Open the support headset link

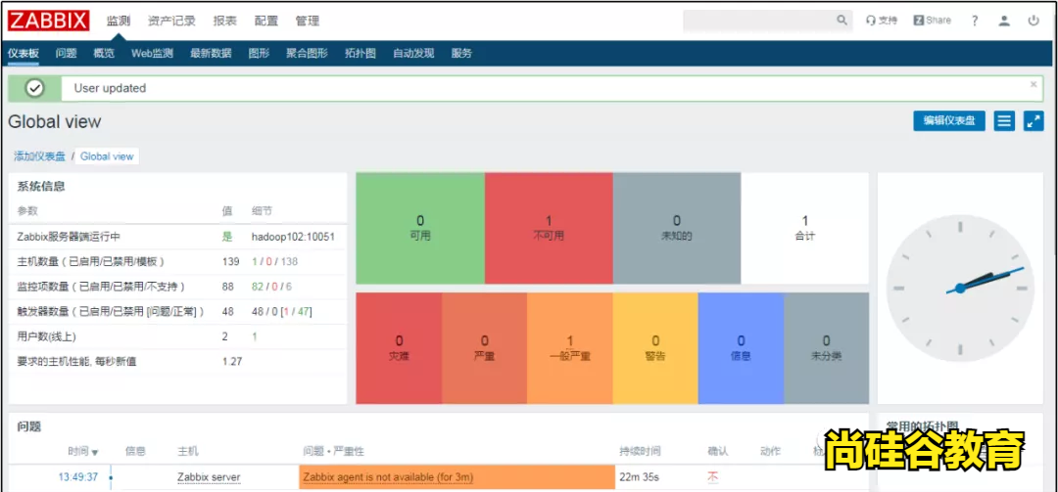point(882,21)
